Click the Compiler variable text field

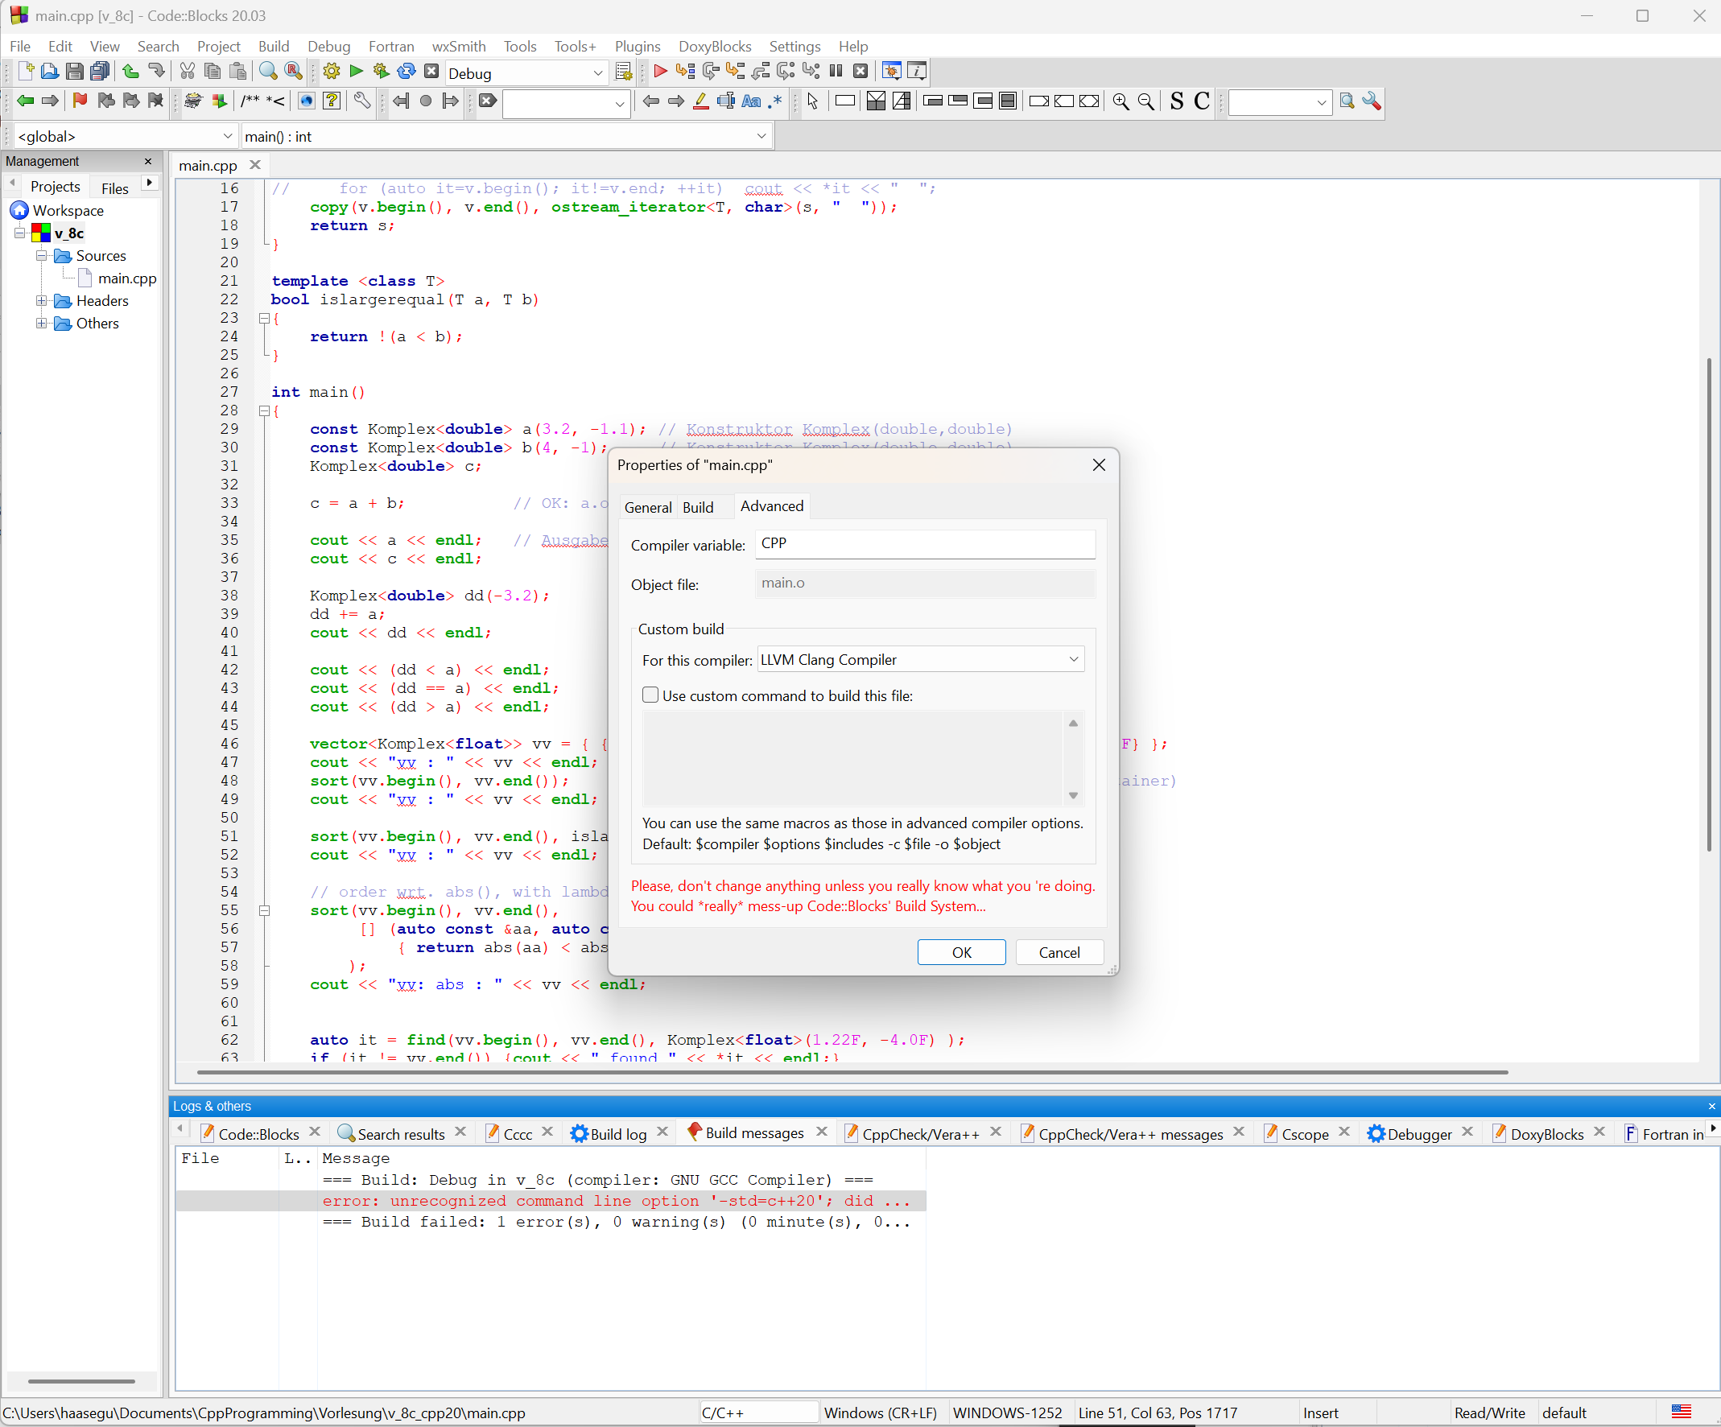pyautogui.click(x=924, y=544)
